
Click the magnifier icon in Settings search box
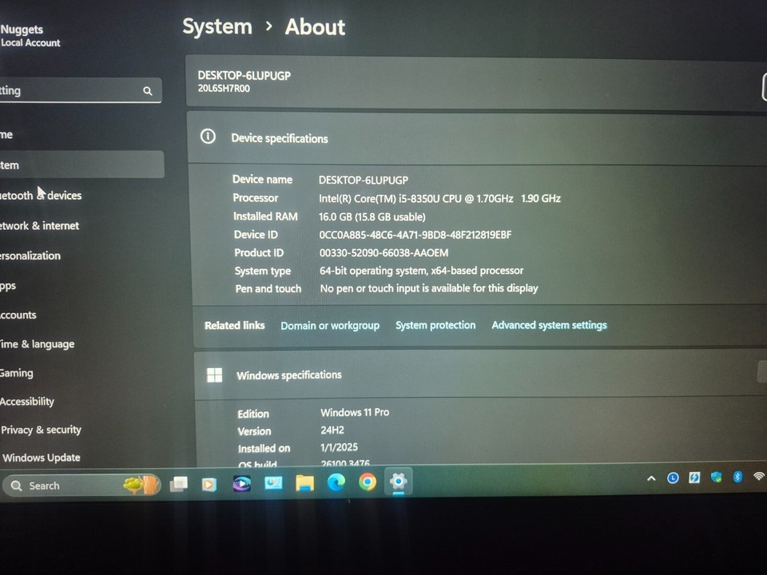147,91
